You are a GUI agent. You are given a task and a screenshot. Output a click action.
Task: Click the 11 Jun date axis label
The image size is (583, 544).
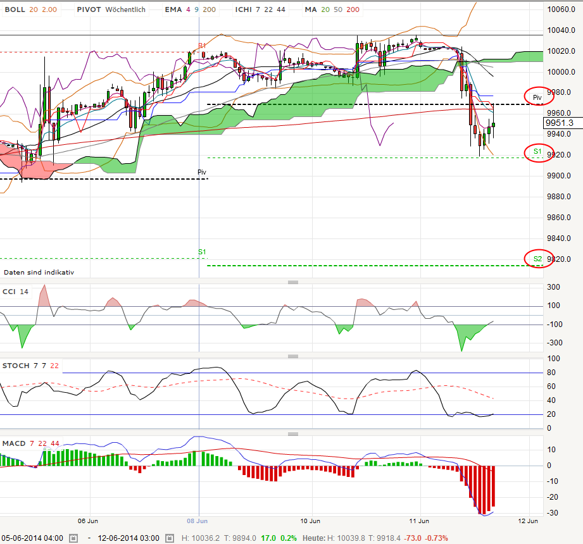click(419, 521)
